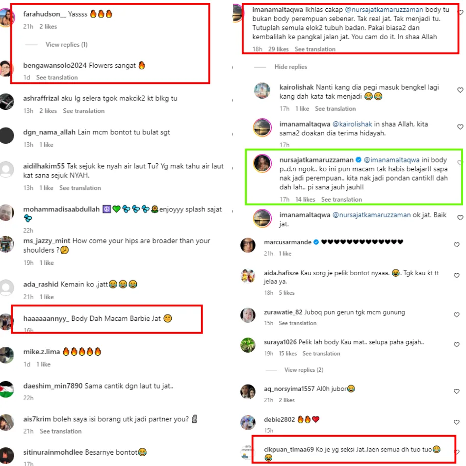The image size is (466, 466).
Task: Expand 'View replies (1)' under farahudson__'s comment
Action: [x=66, y=45]
